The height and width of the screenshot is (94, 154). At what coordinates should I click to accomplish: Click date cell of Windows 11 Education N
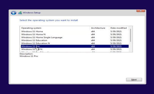[x=116, y=43]
